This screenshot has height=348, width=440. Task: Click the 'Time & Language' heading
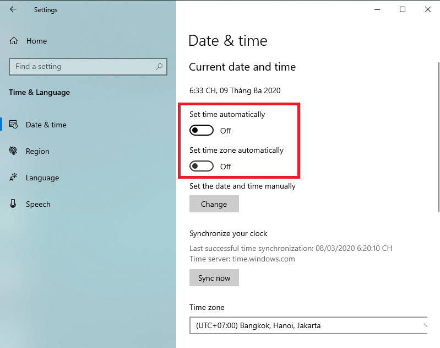click(39, 93)
